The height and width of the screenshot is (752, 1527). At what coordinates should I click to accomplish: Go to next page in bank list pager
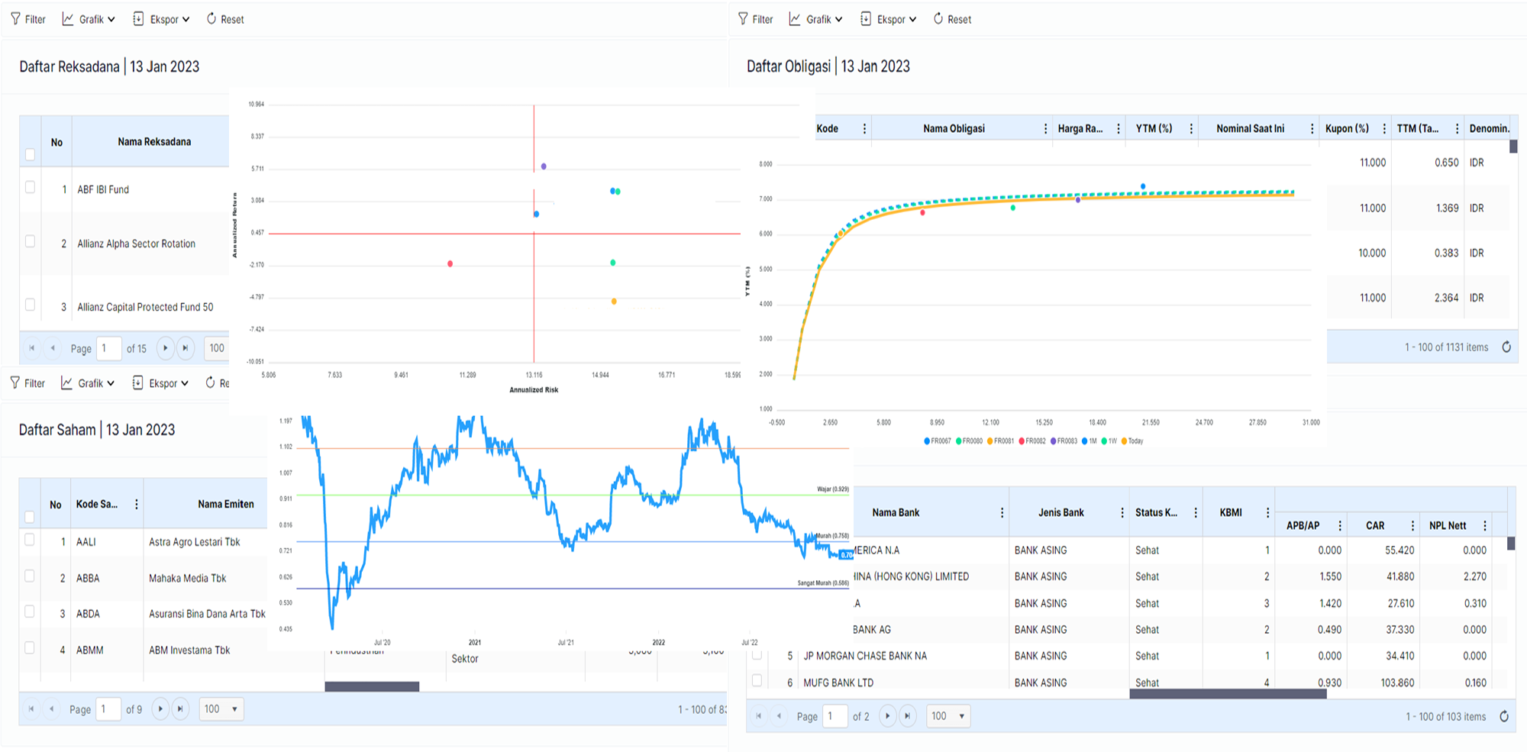click(887, 716)
